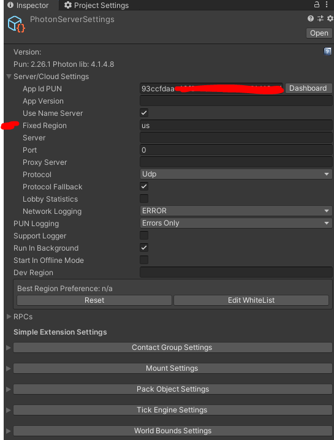Viewport: 334px width, 440px height.
Task: Open the inspector kebab menu
Action: coord(327,4)
